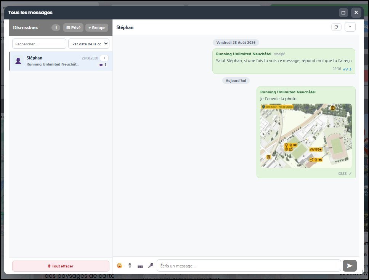Open the emoji picker
Image resolution: width=369 pixels, height=280 pixels.
120,266
